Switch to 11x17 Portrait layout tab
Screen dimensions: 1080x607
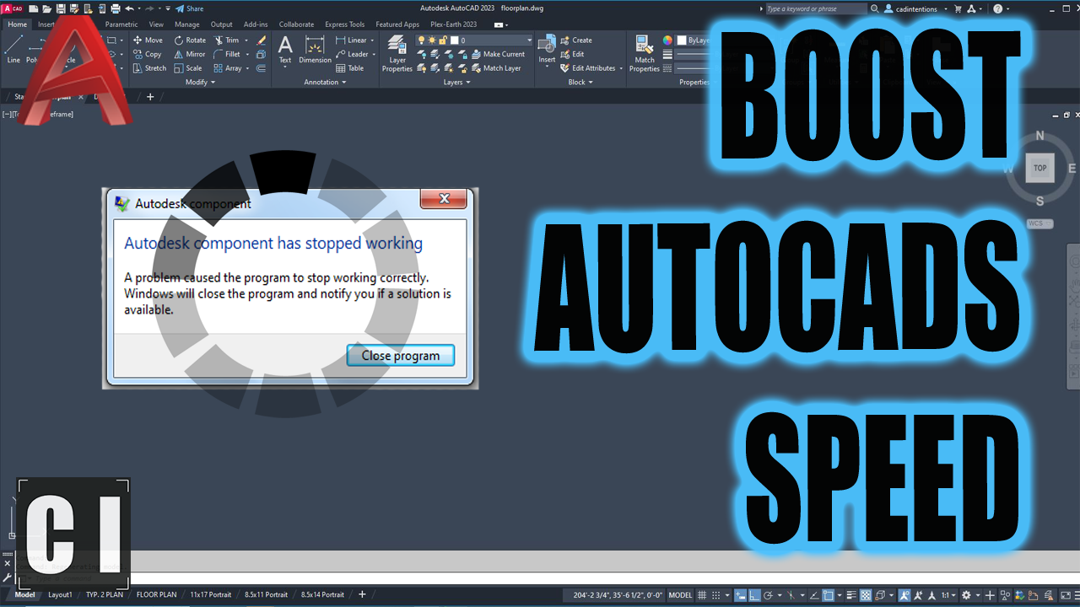(211, 594)
